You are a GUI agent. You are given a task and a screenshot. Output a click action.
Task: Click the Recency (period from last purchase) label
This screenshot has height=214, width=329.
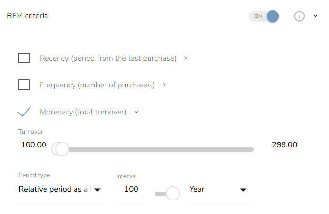coord(108,58)
